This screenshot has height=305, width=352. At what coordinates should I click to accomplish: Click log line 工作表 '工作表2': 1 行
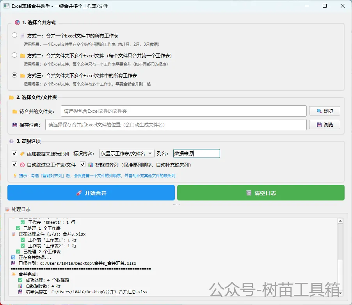click(x=52, y=246)
